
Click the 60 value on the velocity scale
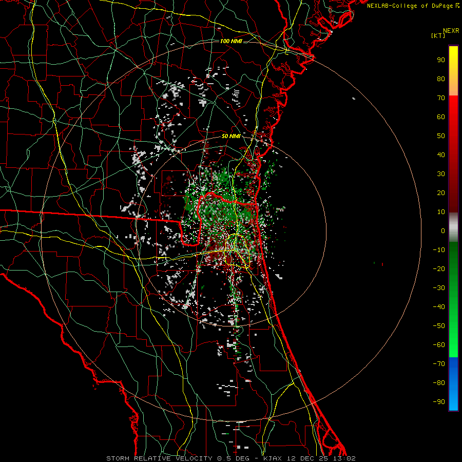(x=441, y=117)
